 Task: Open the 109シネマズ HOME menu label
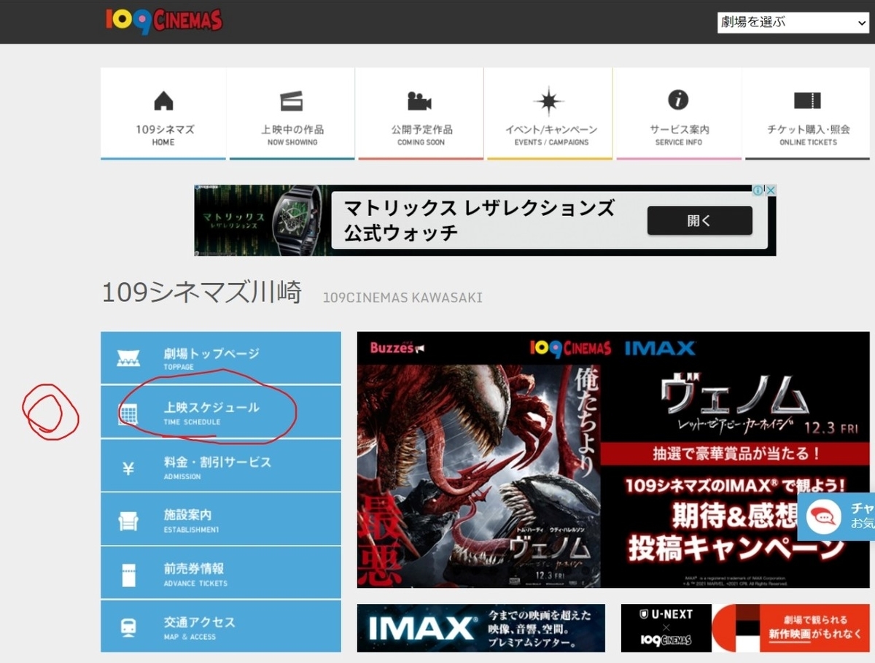pos(165,135)
